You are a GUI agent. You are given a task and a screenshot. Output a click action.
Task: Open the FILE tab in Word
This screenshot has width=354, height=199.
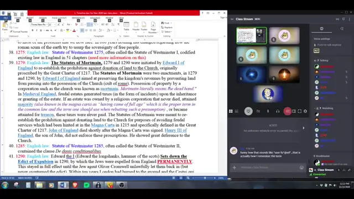[x=6, y=18]
